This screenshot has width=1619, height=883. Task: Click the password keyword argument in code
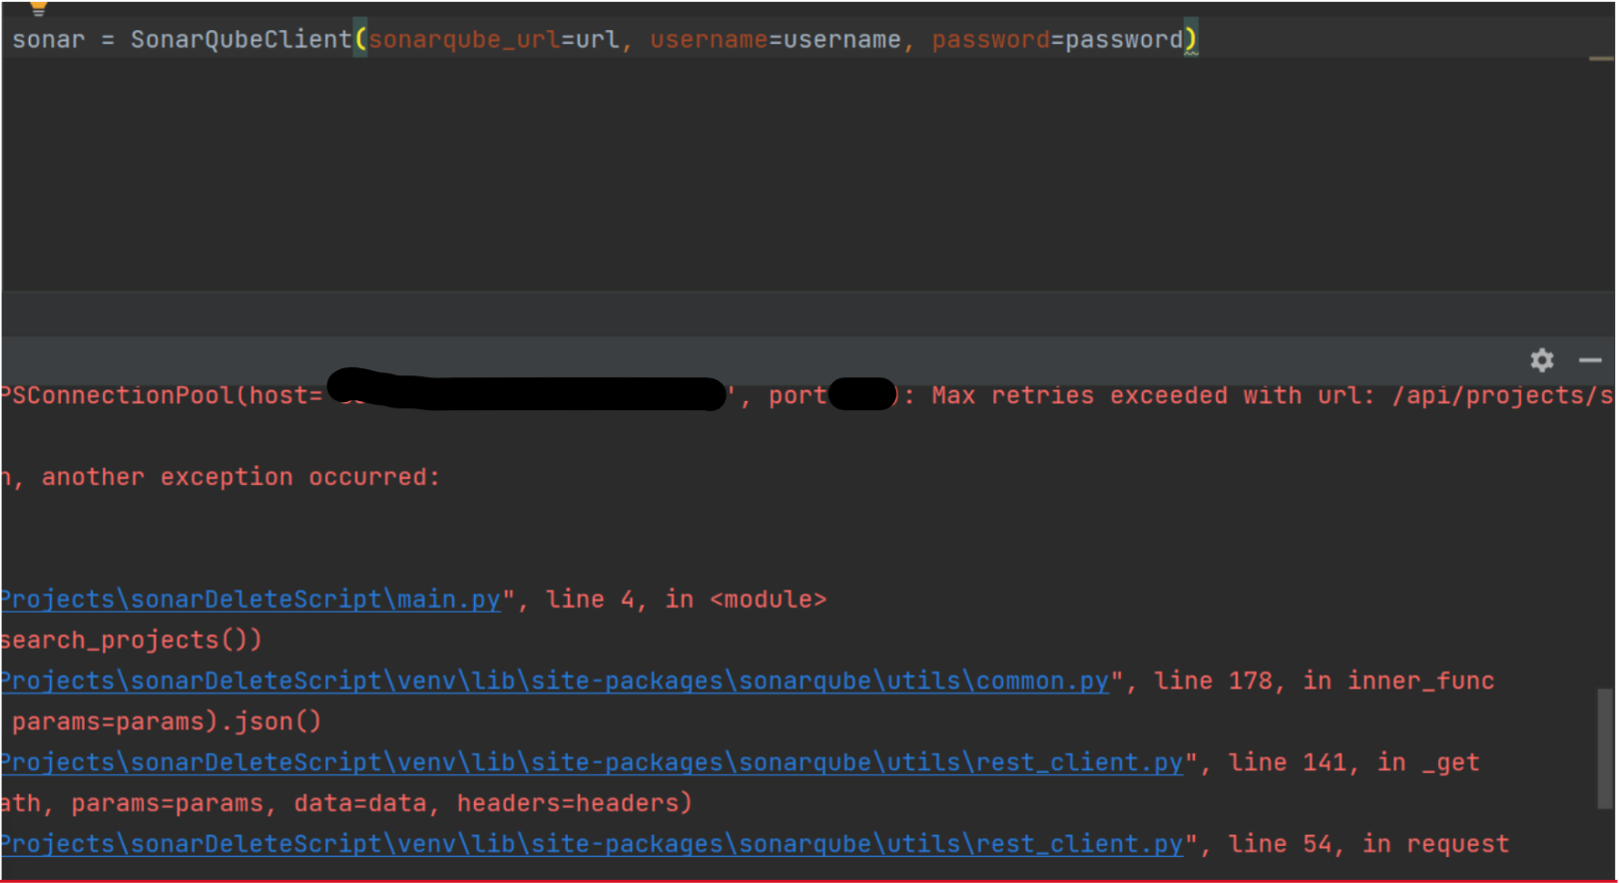pyautogui.click(x=990, y=40)
